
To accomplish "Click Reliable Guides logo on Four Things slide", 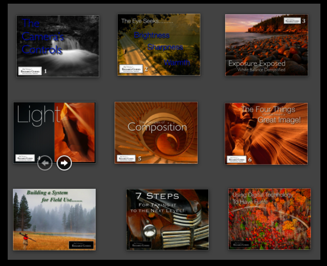I will coord(236,160).
